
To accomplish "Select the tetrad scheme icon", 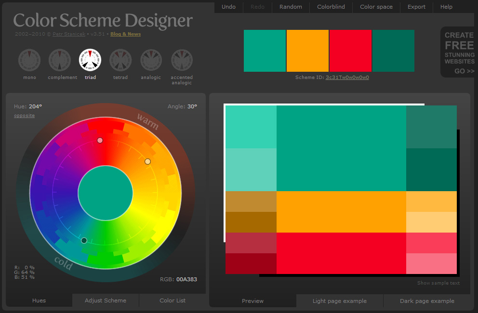I will click(x=120, y=60).
